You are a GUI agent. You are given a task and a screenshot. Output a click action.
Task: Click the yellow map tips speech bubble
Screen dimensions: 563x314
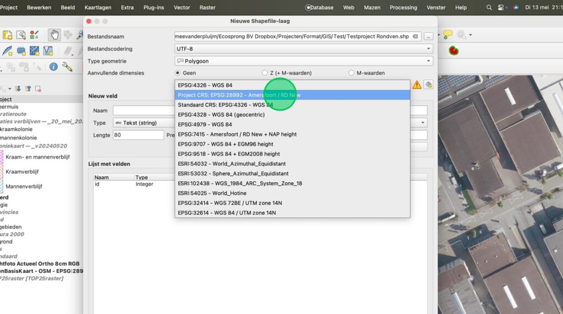[448, 35]
